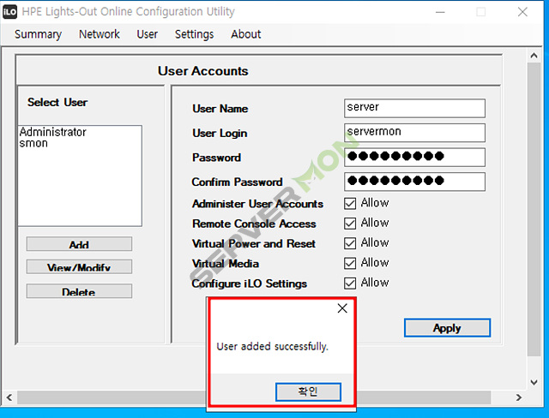
Task: Open the User menu
Action: 147,34
